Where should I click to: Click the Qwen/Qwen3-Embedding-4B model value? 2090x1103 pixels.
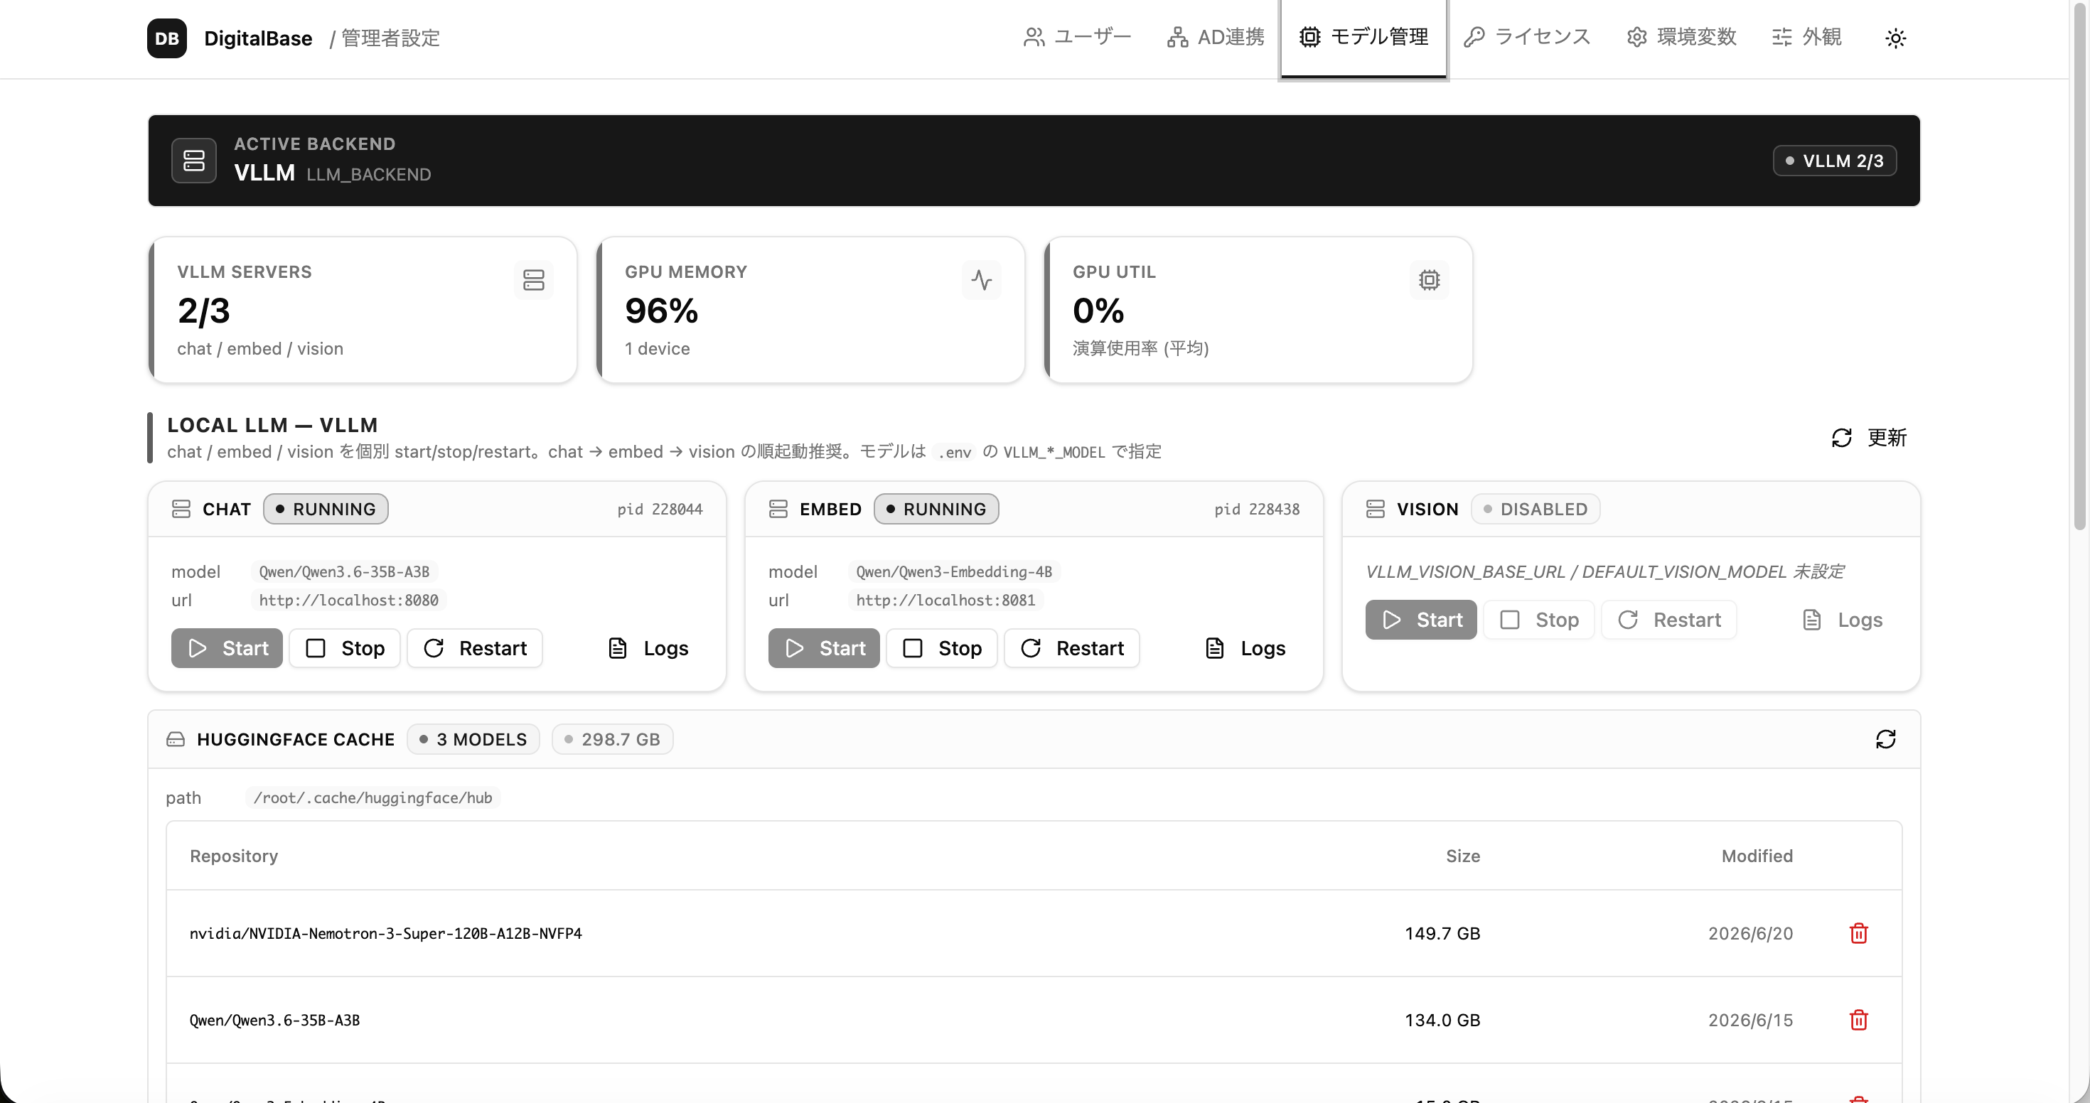954,572
